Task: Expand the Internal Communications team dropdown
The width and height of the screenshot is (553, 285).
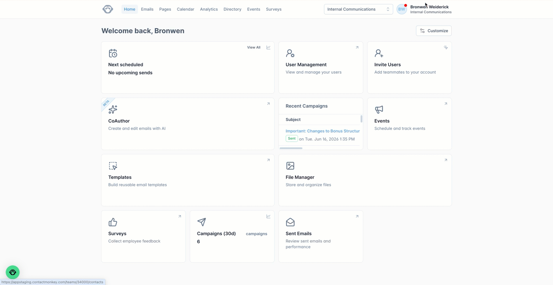Action: point(358,9)
